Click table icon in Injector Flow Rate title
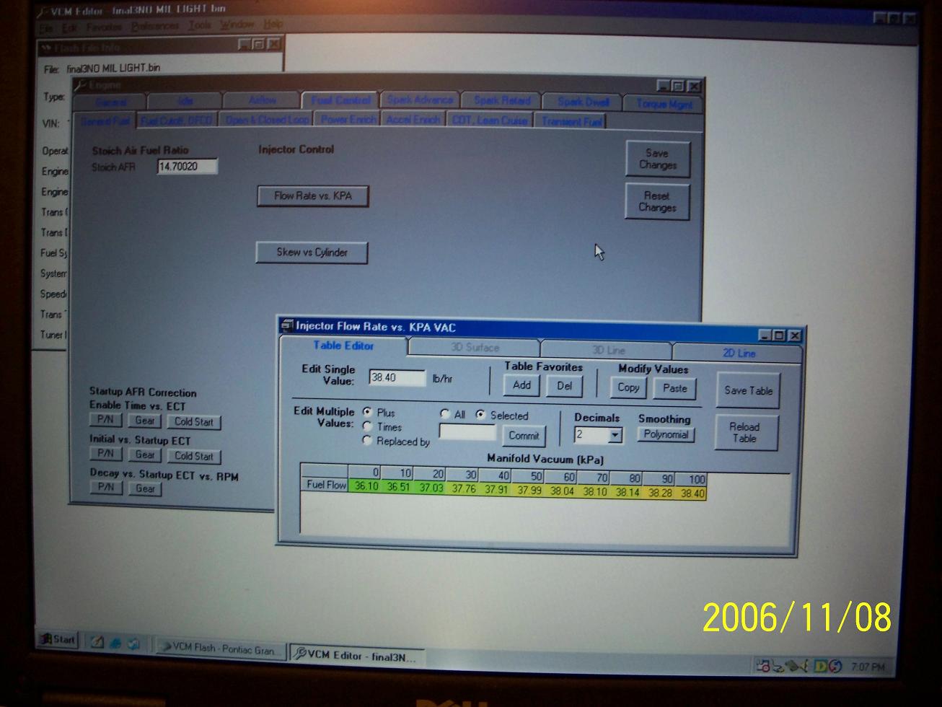 pyautogui.click(x=286, y=325)
